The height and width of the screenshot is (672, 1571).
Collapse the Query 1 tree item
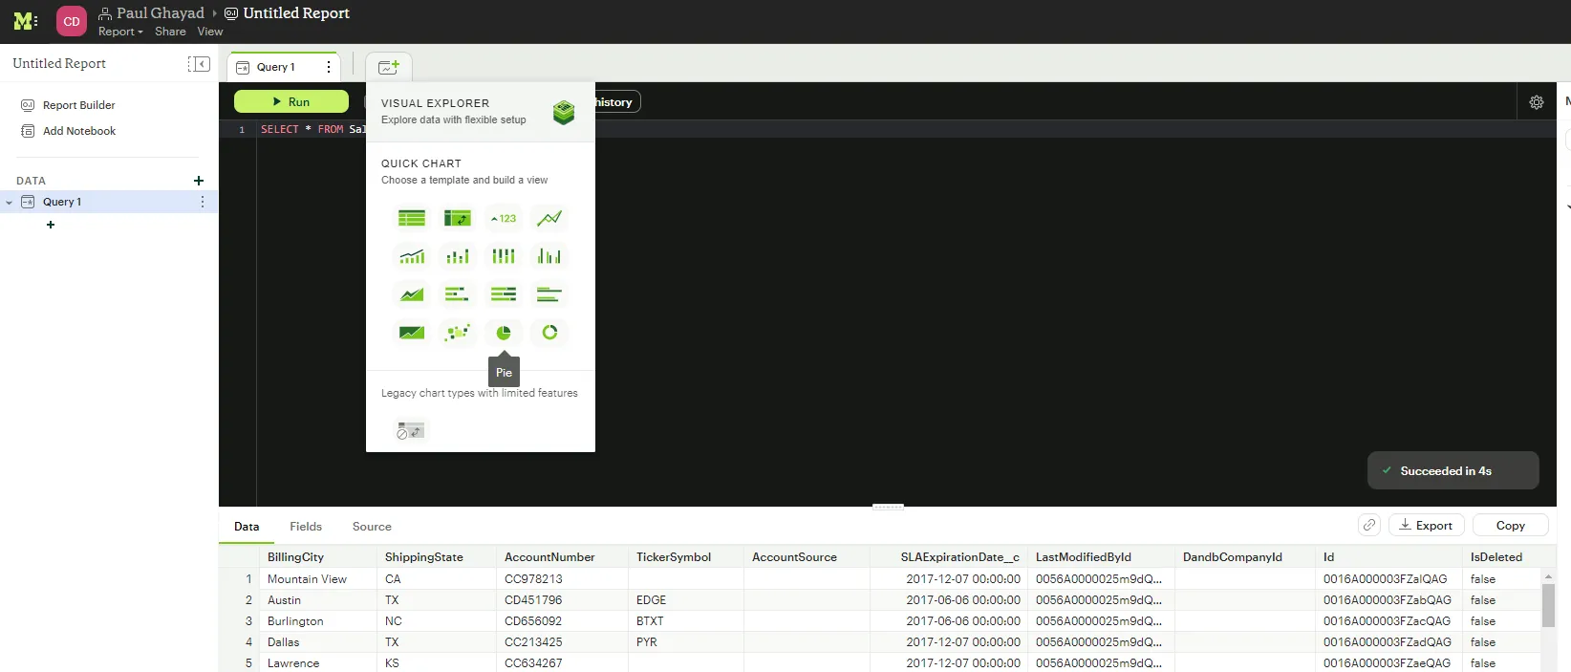tap(10, 203)
